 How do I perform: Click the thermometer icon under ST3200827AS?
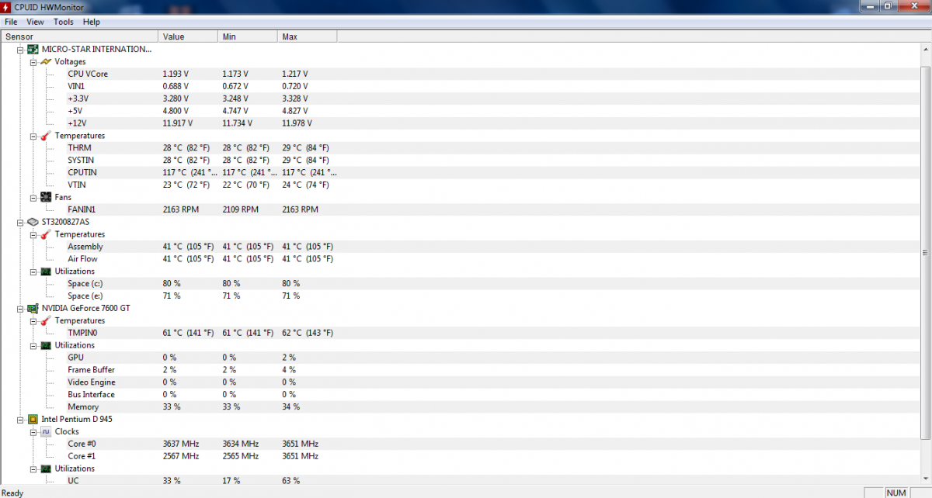pos(46,234)
